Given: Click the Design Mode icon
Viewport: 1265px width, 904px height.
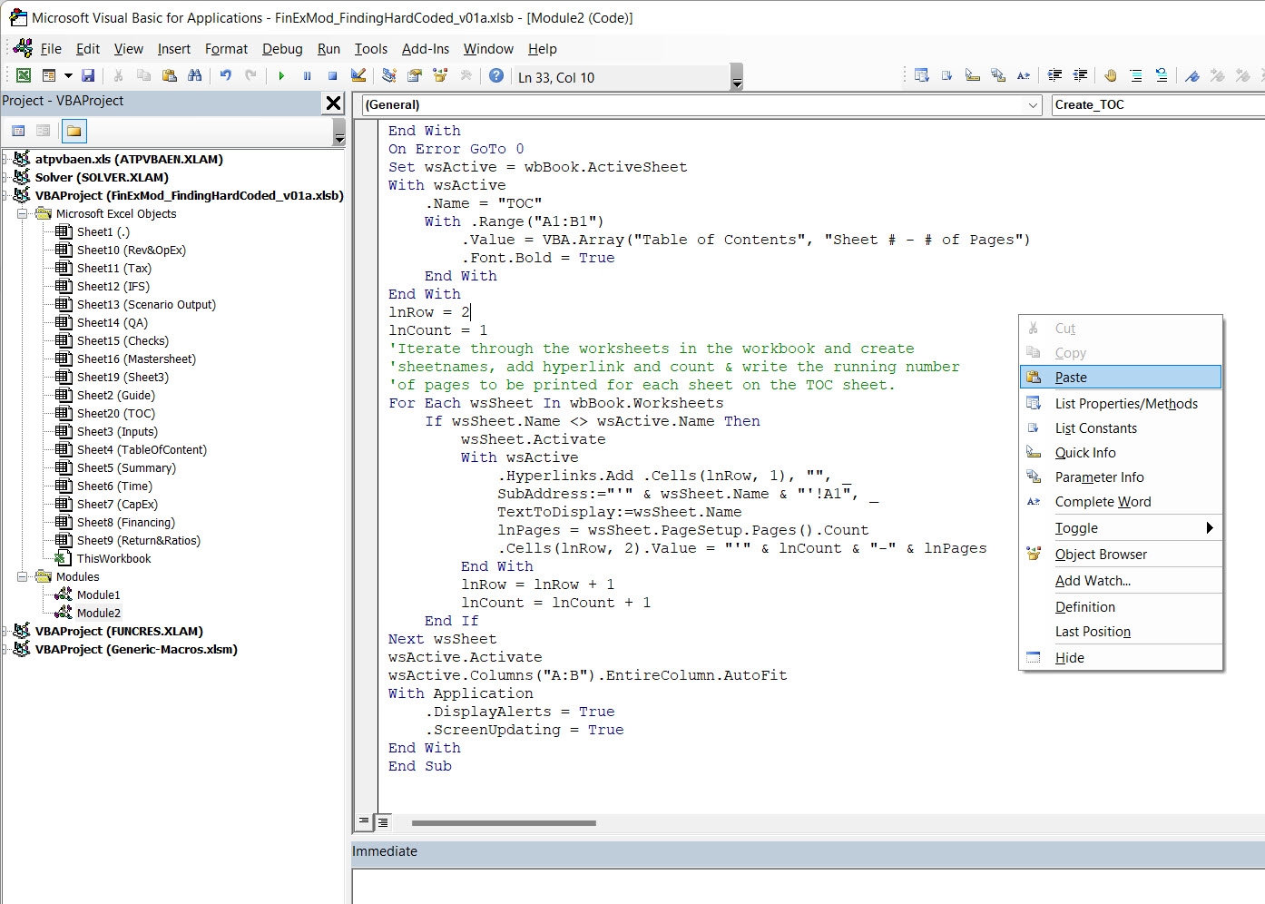Looking at the screenshot, I should [x=358, y=76].
